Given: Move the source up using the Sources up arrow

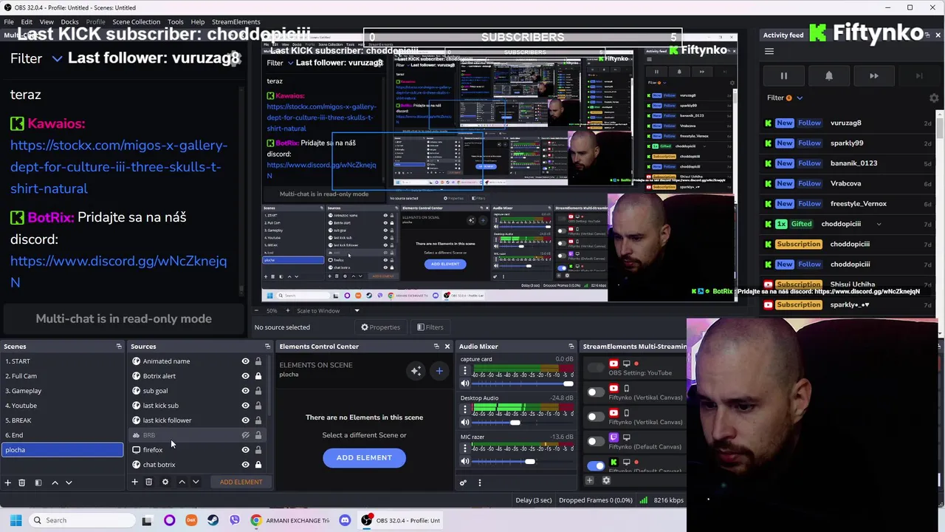Looking at the screenshot, I should 182,482.
